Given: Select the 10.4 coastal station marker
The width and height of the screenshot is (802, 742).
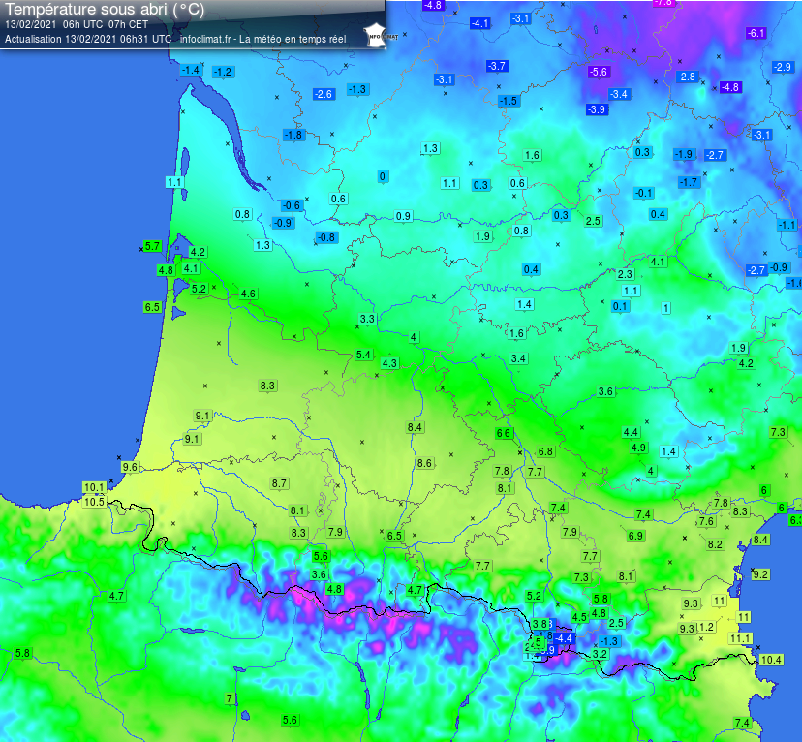Looking at the screenshot, I should click(x=771, y=660).
